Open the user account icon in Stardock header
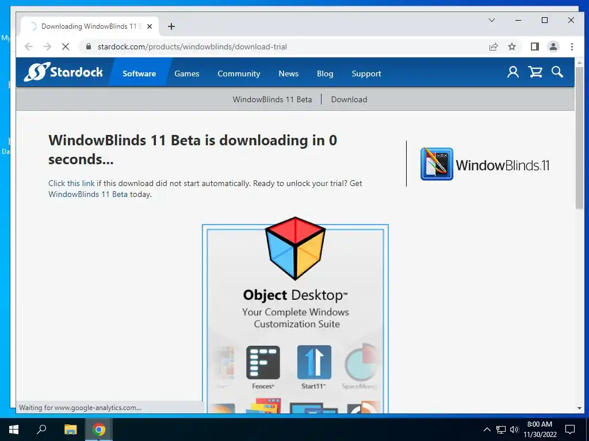The width and height of the screenshot is (589, 441). point(512,72)
